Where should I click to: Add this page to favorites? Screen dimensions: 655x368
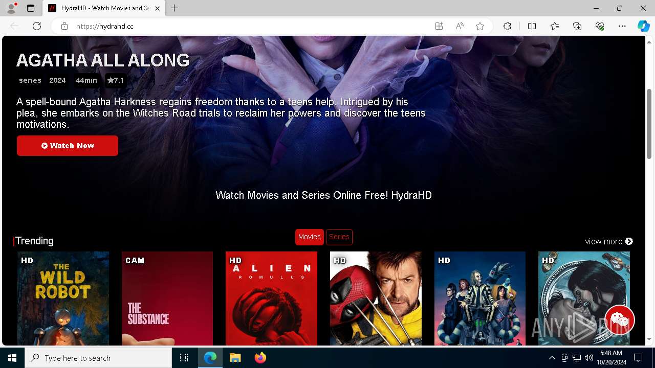[x=480, y=26]
